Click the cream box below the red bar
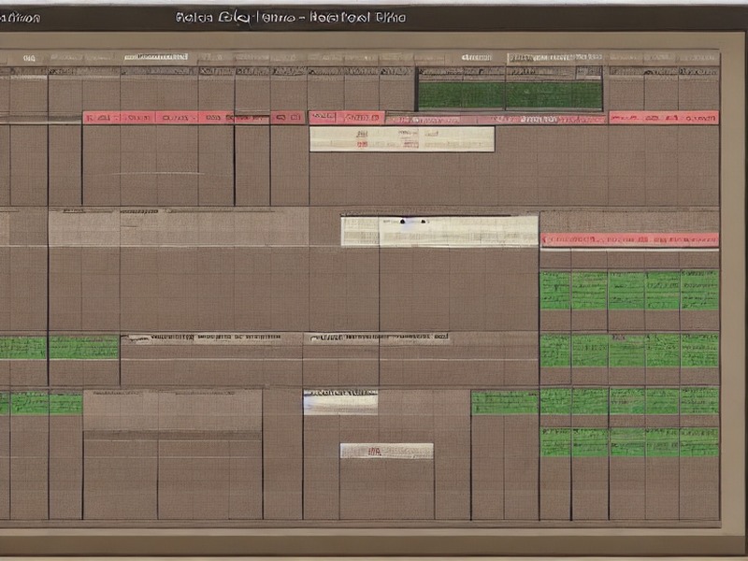748x561 pixels. [x=402, y=139]
